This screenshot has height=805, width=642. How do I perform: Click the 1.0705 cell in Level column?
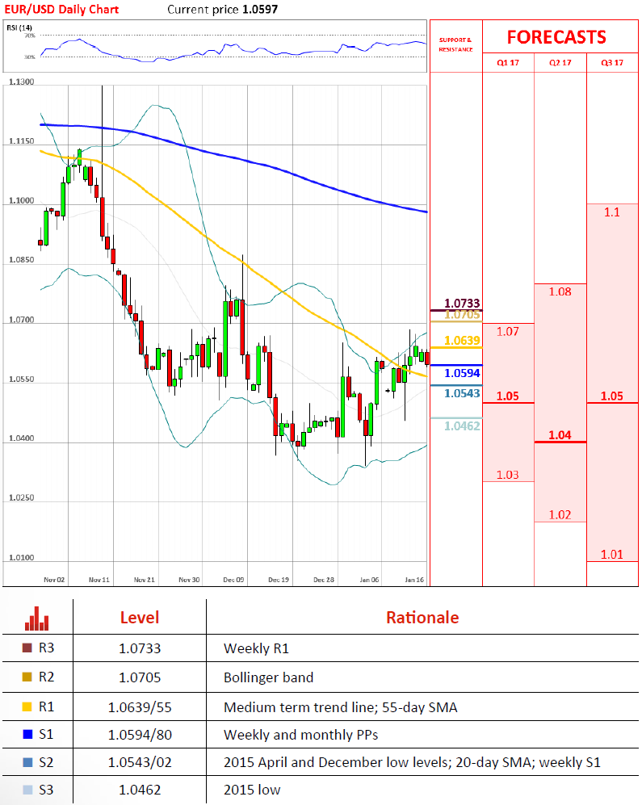[140, 677]
